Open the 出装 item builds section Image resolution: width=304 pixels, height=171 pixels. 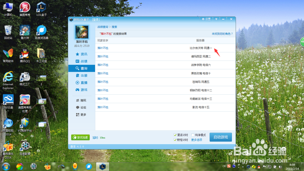tap(81, 75)
